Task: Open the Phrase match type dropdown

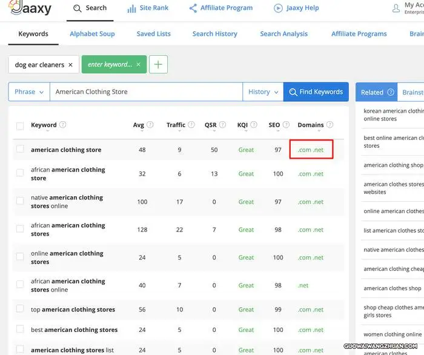Action: [x=29, y=91]
